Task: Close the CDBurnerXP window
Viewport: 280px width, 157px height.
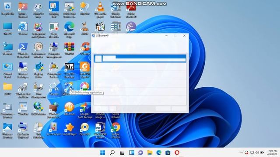Action: [x=184, y=36]
